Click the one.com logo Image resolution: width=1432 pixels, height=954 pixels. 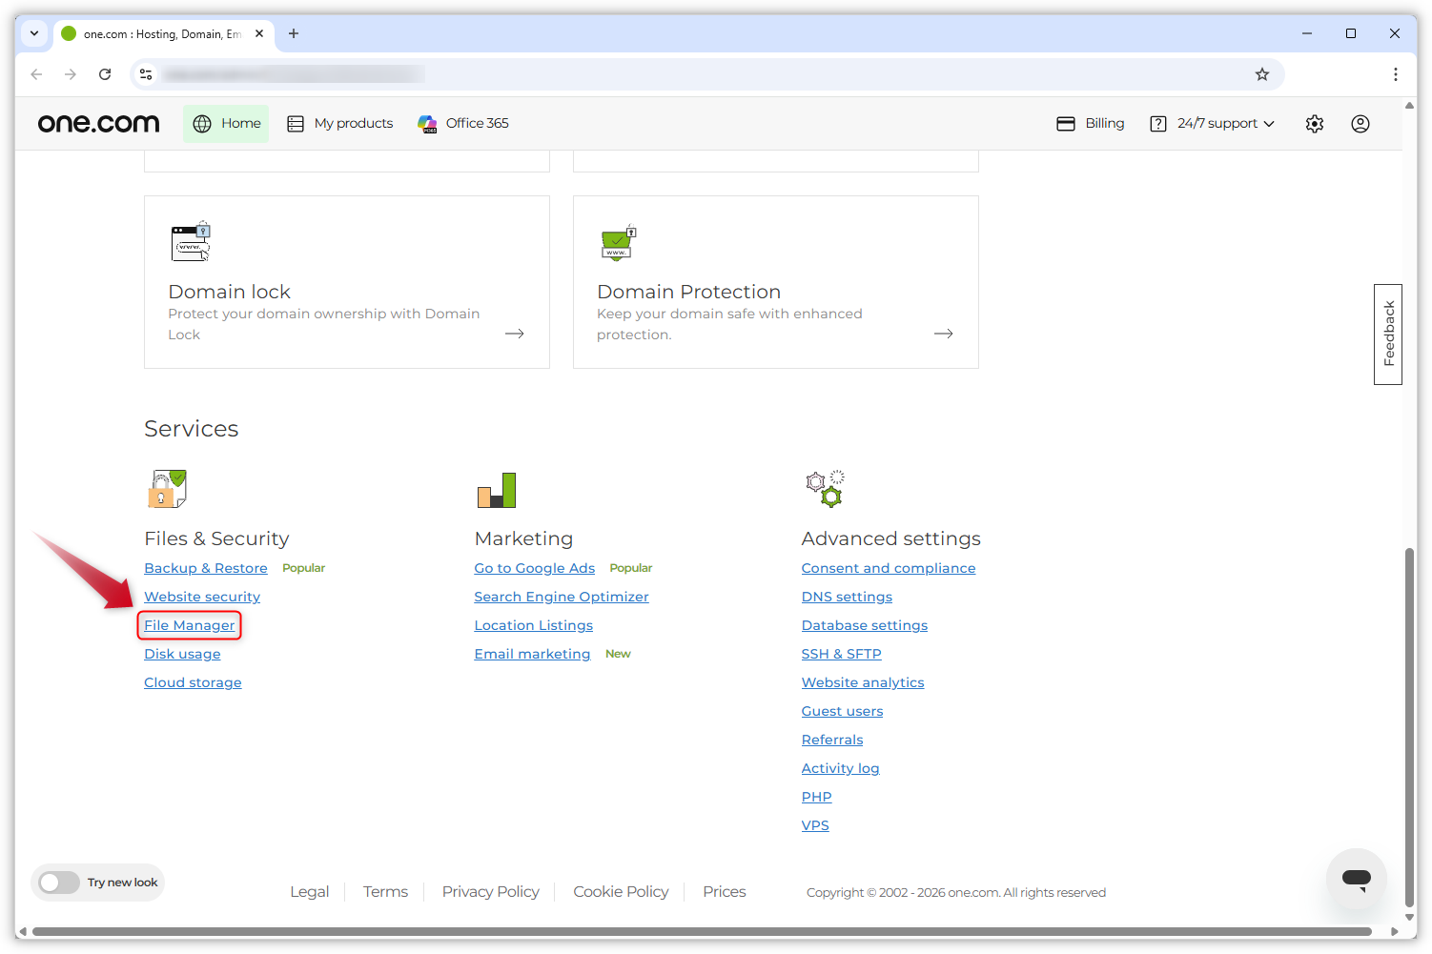tap(98, 123)
